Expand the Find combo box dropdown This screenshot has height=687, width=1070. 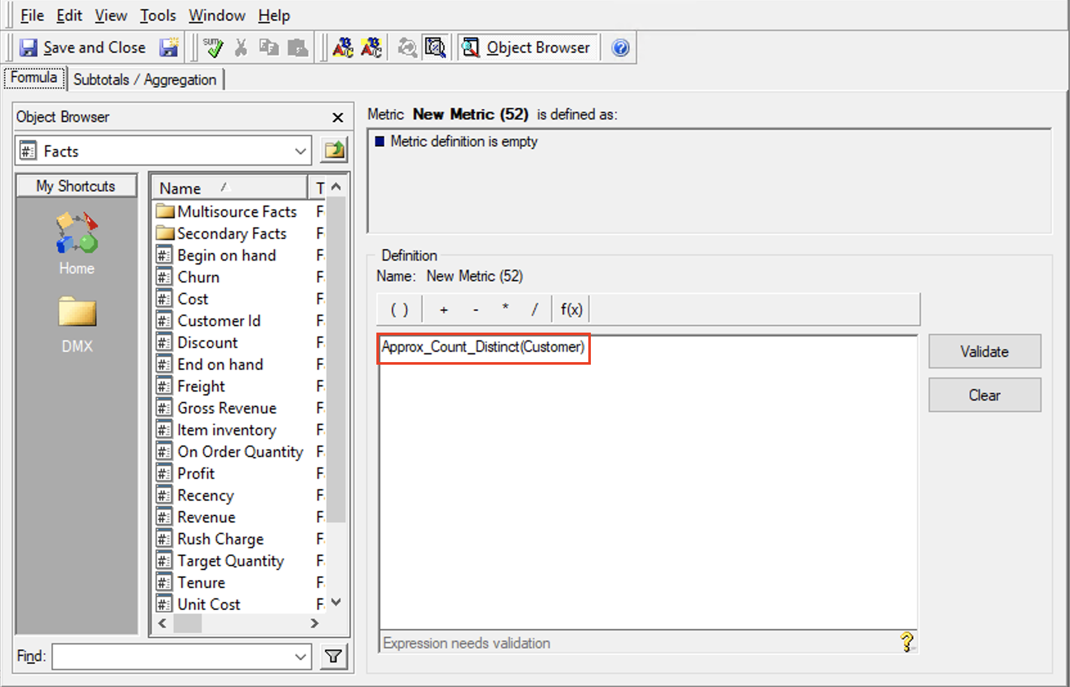(x=300, y=656)
